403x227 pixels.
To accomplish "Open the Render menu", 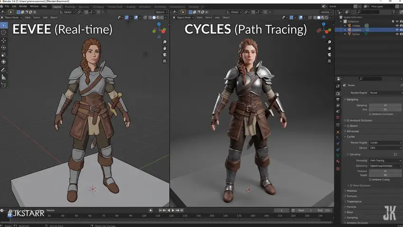I will pyautogui.click(x=23, y=7).
